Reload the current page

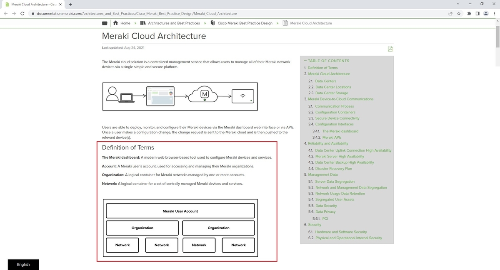pyautogui.click(x=22, y=13)
